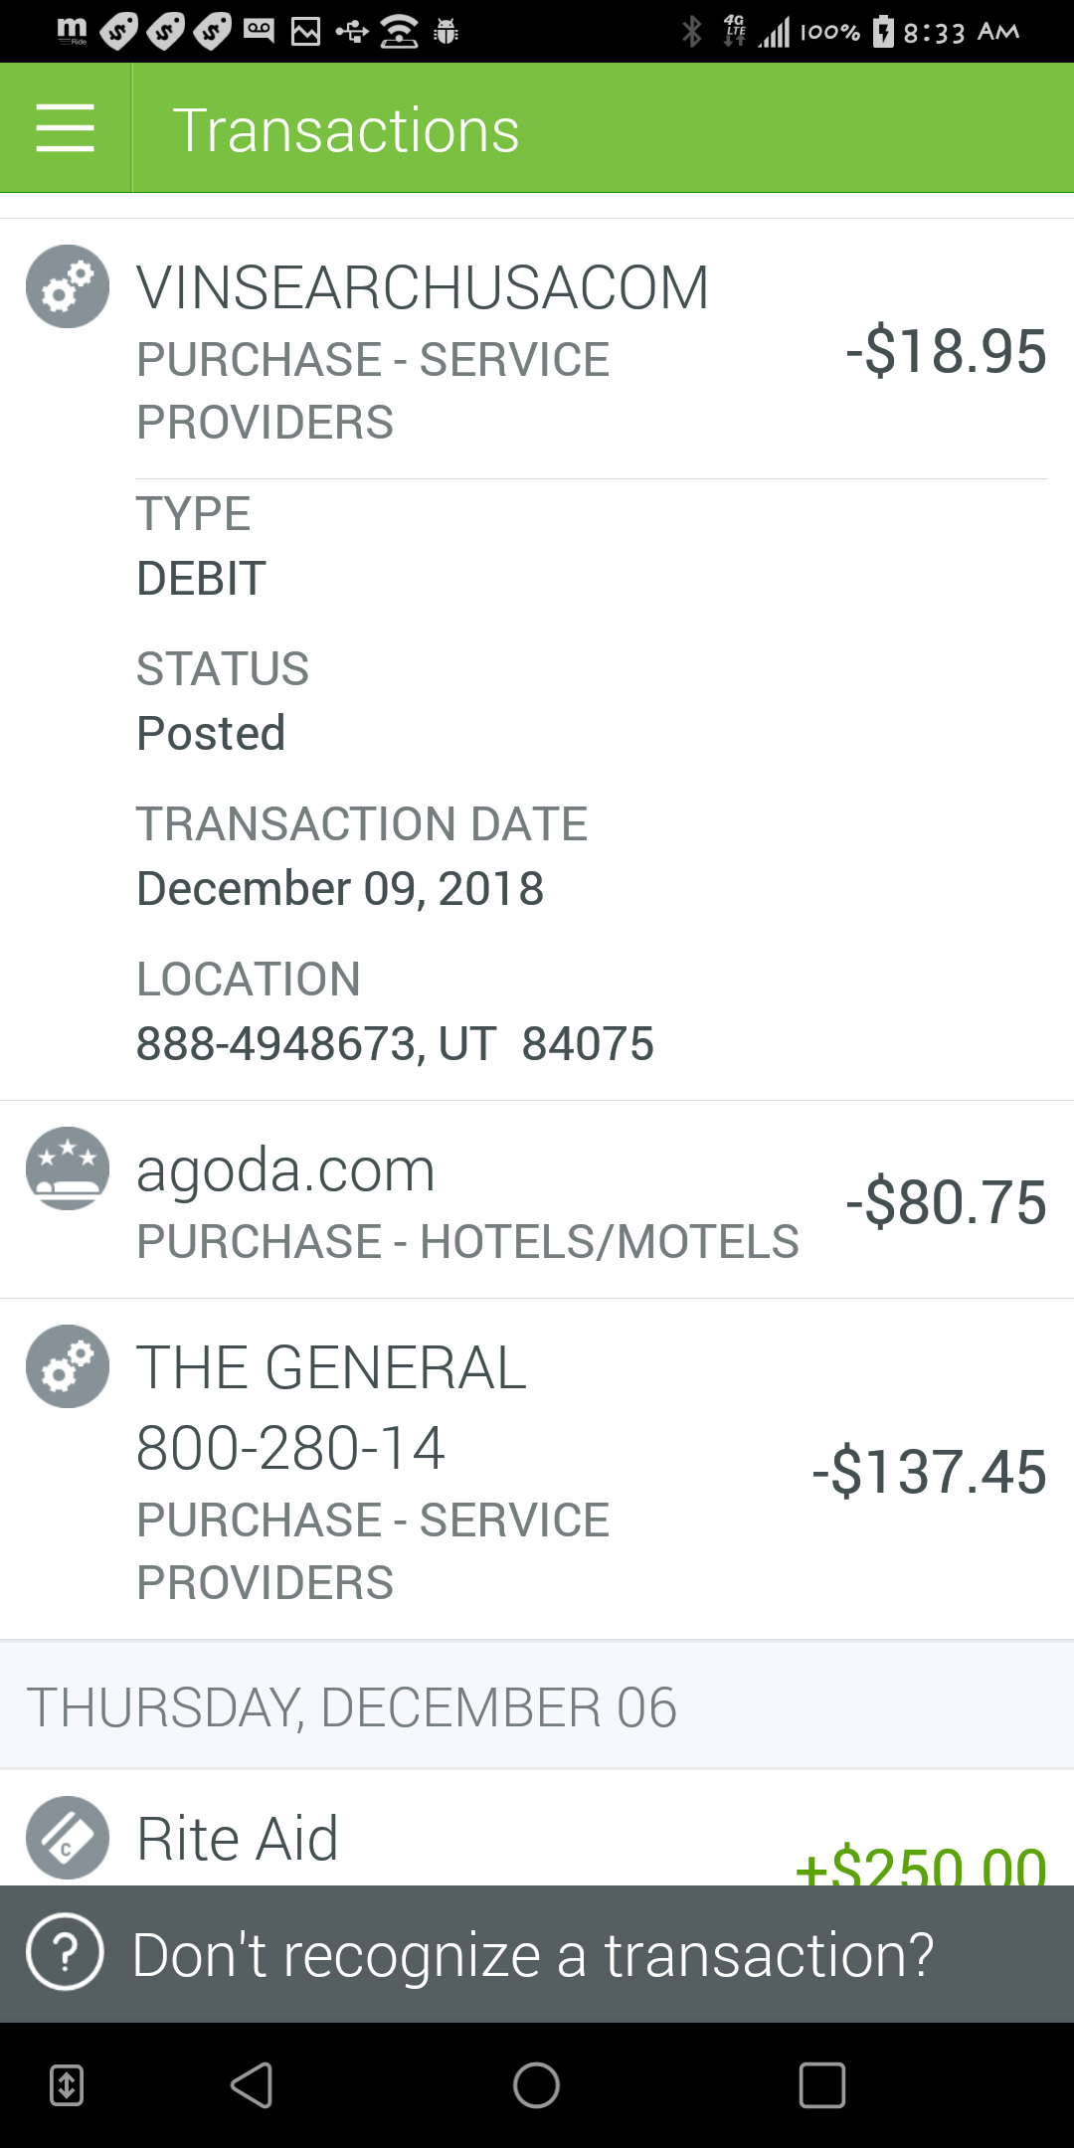The height and width of the screenshot is (2148, 1074).
Task: Tap the -$18.95 amount
Action: click(x=946, y=351)
